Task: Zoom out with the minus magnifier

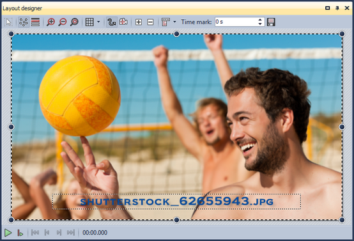Action: pyautogui.click(x=63, y=22)
